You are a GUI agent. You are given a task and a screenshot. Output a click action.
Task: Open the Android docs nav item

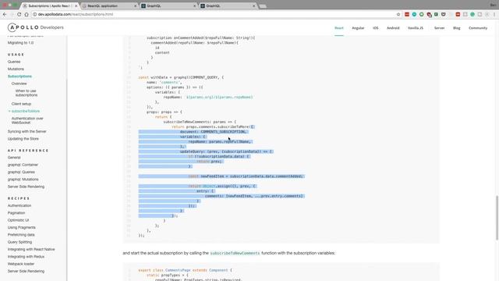point(393,28)
